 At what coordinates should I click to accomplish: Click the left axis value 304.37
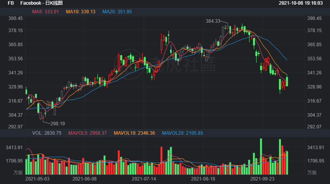pyautogui.click(x=16, y=115)
